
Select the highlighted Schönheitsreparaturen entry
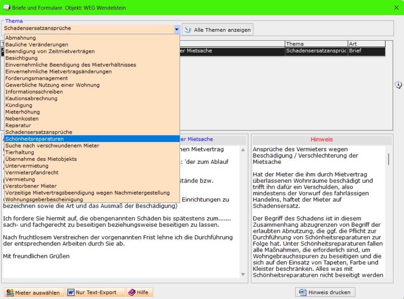(92, 139)
